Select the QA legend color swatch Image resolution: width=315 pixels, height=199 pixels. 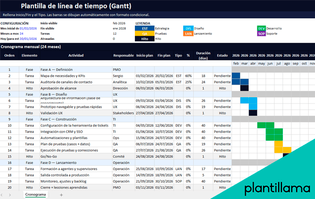[x=145, y=34]
